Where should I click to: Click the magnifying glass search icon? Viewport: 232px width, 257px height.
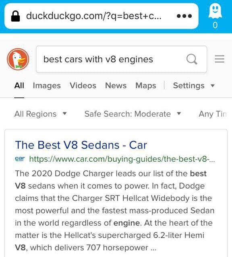point(192,59)
